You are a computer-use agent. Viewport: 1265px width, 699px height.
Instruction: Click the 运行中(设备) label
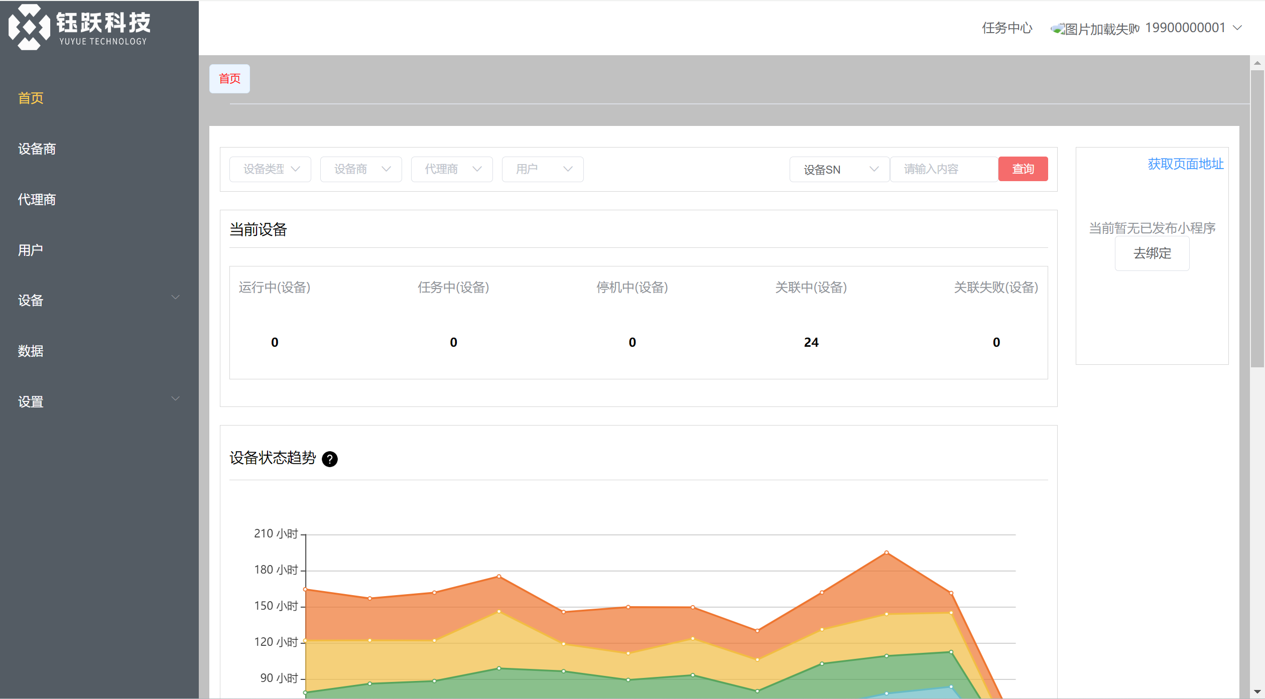[275, 288]
